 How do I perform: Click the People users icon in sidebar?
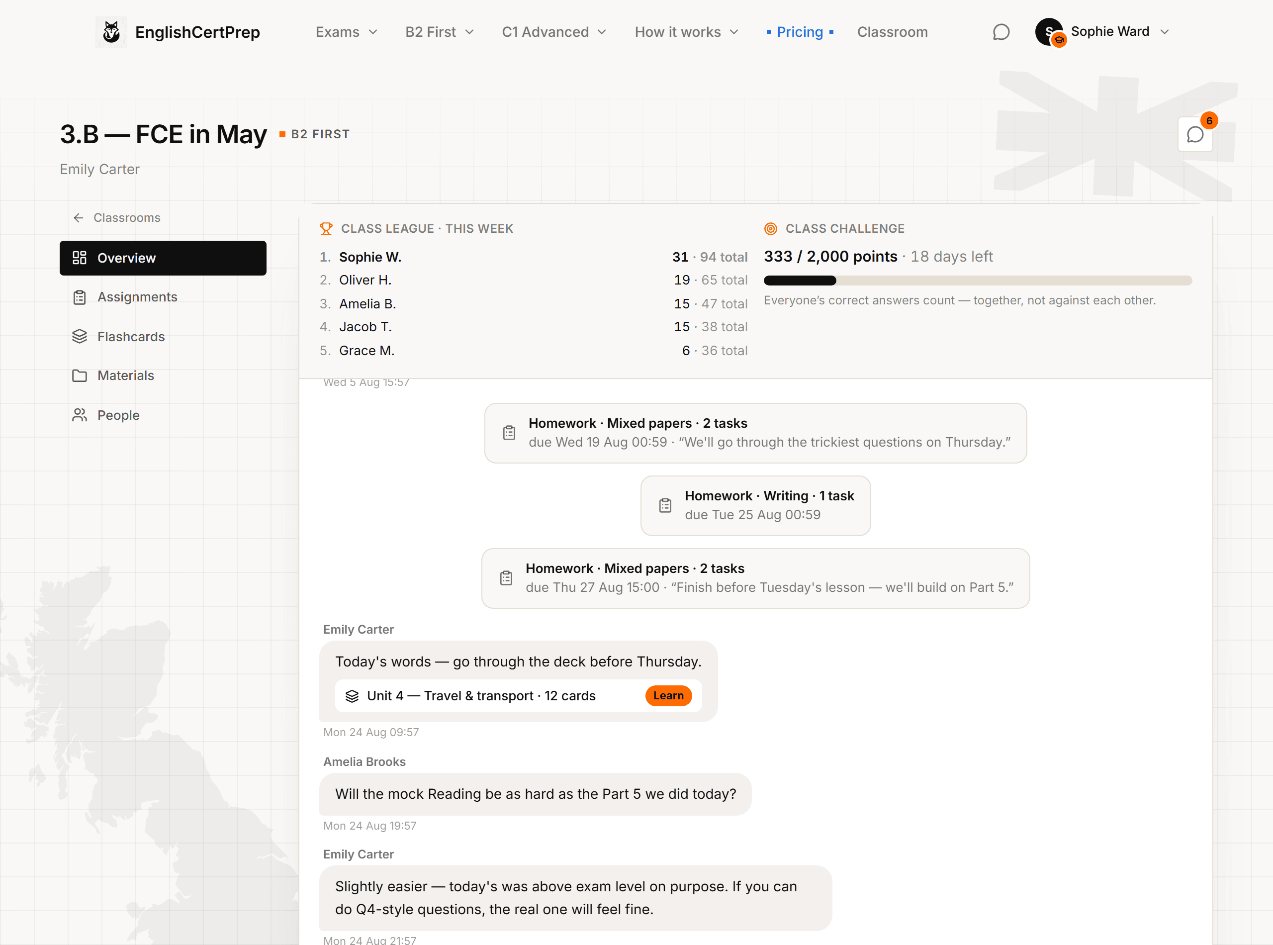tap(80, 415)
